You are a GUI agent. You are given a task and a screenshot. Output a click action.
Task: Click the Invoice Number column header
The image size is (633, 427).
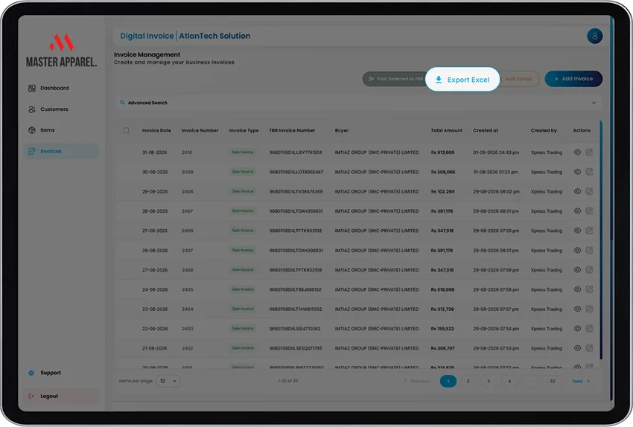[200, 131]
